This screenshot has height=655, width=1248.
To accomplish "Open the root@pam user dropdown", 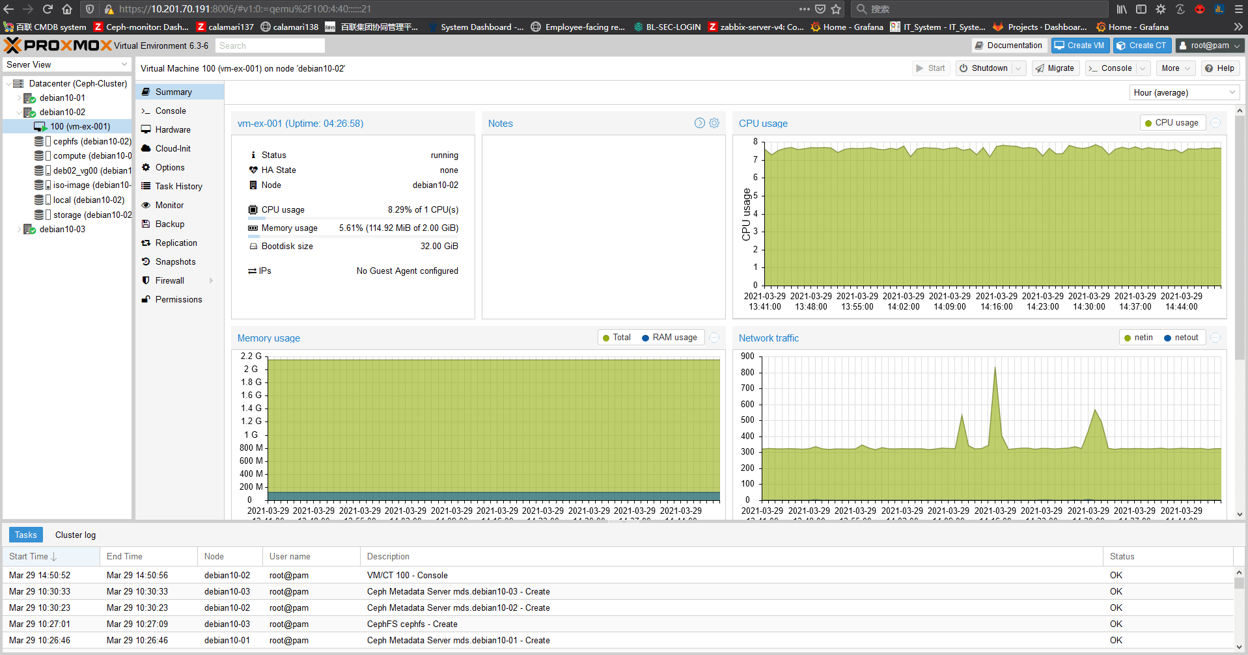I will tap(1210, 46).
